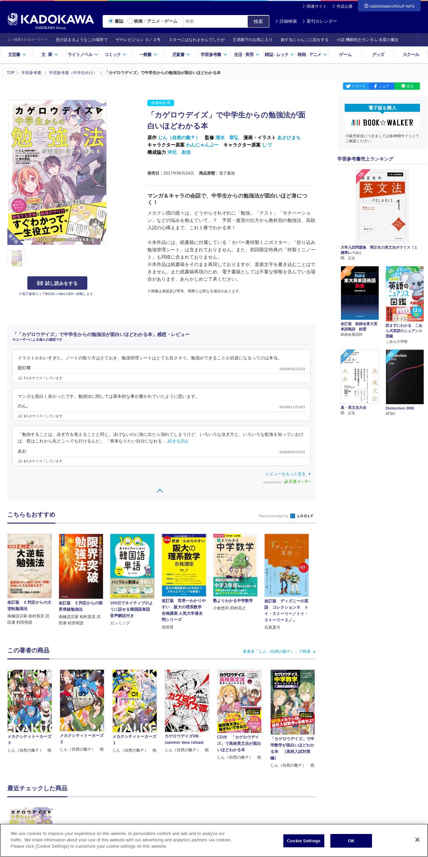Open 鉄緑会 東大英単語熟語 鉄壁 cover
The width and height of the screenshot is (428, 857).
360,293
